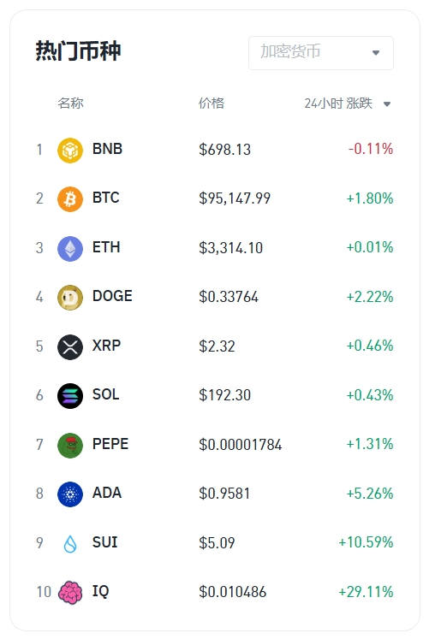The image size is (429, 639).
Task: Open the DOGE coin name link
Action: (112, 296)
